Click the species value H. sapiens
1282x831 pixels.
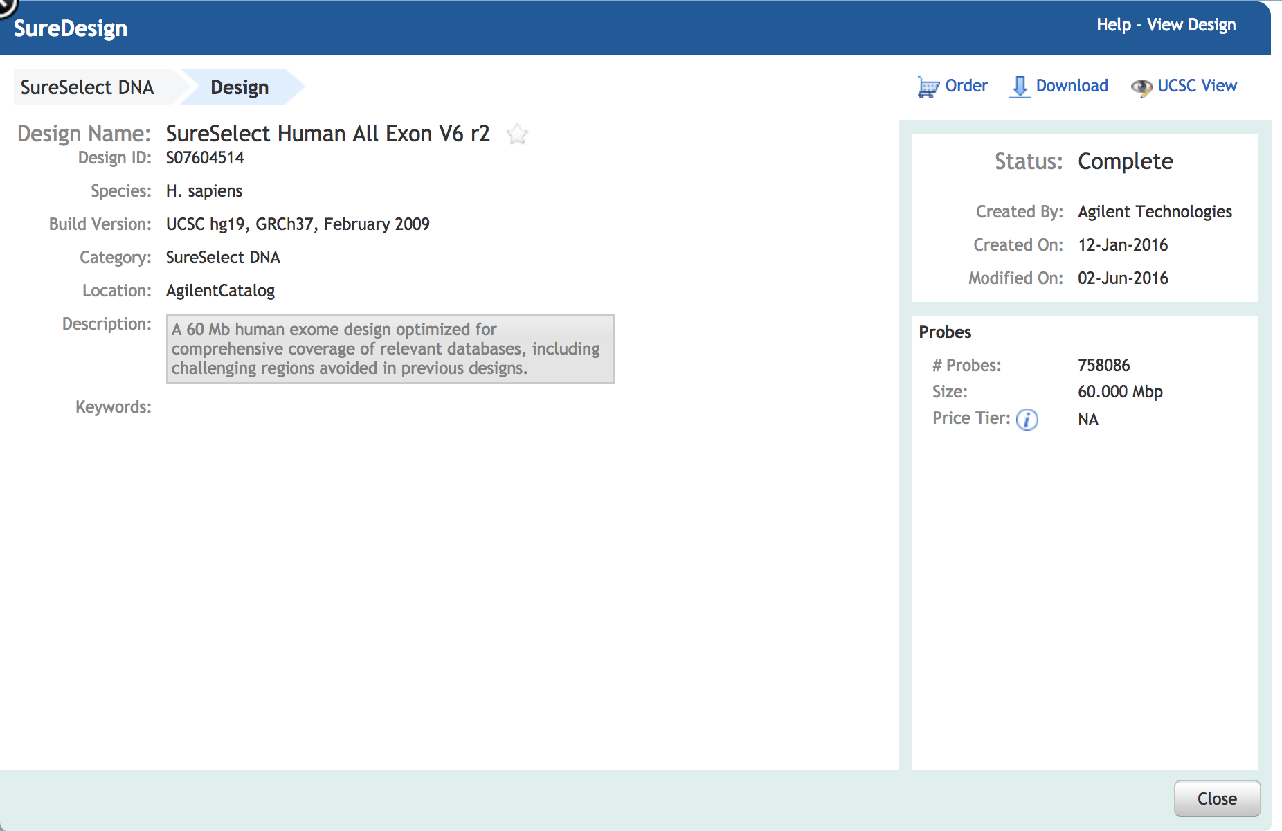204,191
